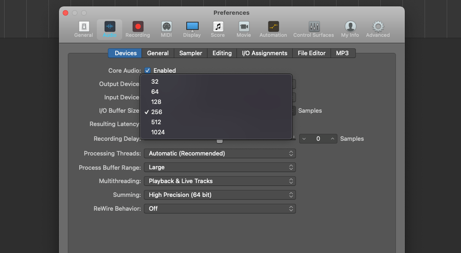Choose buffer size 512 from the menu
Viewport: 461px width, 253px height.
(216, 122)
